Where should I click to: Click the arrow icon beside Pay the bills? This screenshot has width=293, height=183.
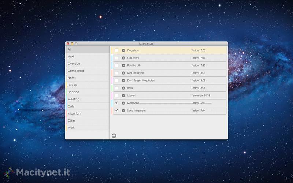tap(123, 66)
